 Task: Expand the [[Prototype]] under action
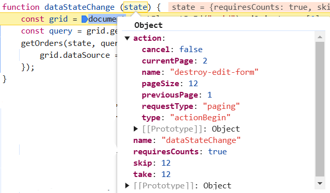click(x=136, y=129)
